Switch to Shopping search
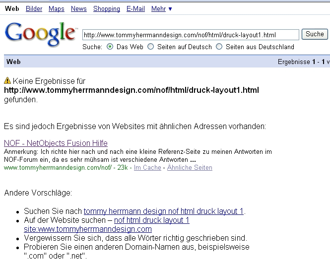 [107, 8]
